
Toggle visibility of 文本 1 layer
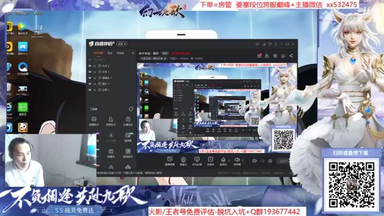[x=90, y=72]
